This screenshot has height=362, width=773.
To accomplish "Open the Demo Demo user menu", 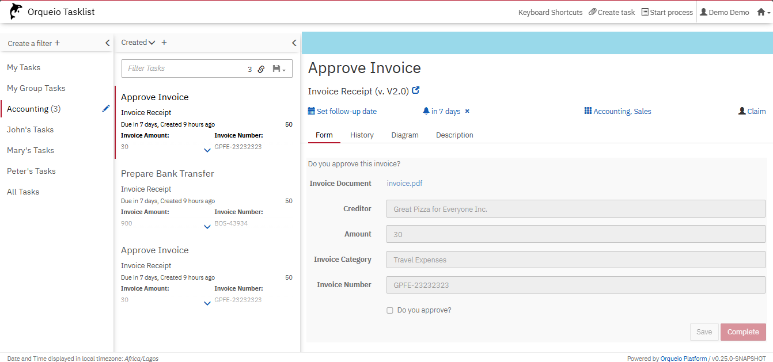I will click(724, 12).
